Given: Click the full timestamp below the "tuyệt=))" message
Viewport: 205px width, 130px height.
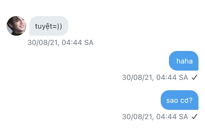Looking at the screenshot, I should coord(60,43).
